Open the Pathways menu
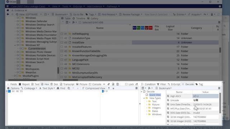The image size is (230, 129). (x=113, y=6)
